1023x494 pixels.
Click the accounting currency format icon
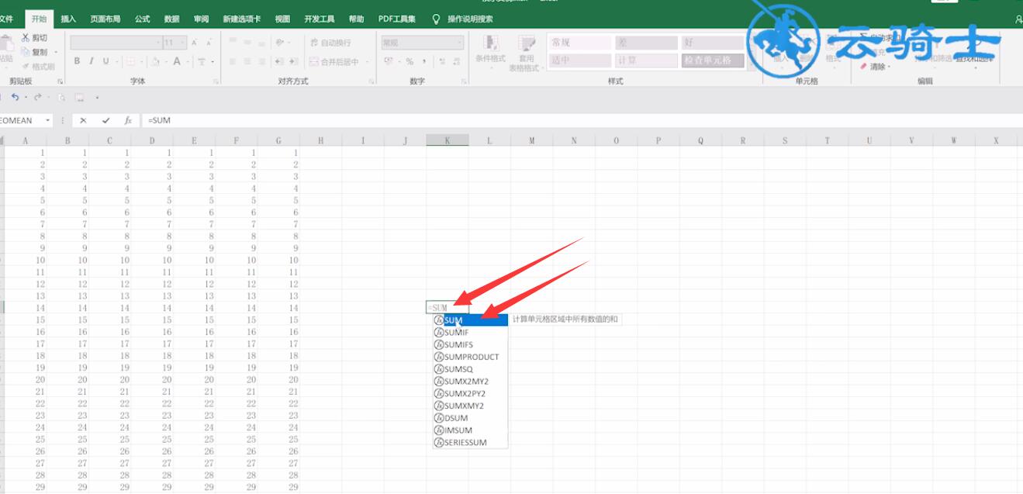click(x=389, y=61)
